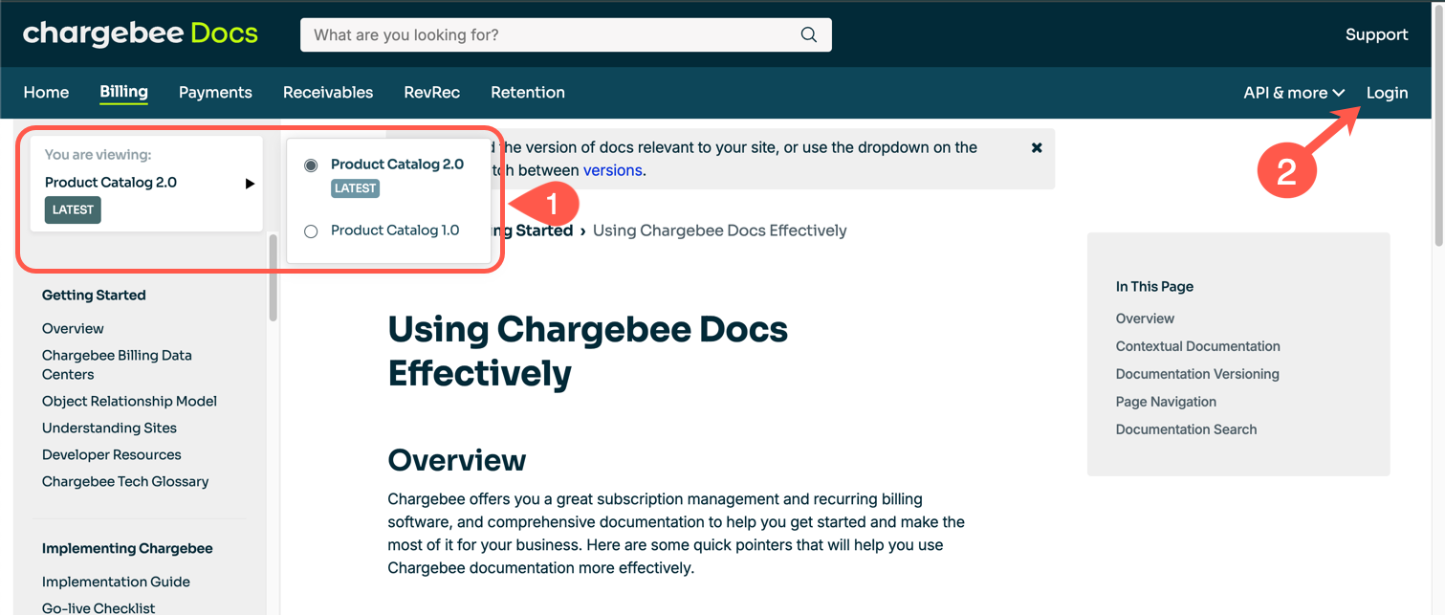Go to the Receivables section
The height and width of the screenshot is (615, 1445).
[328, 93]
